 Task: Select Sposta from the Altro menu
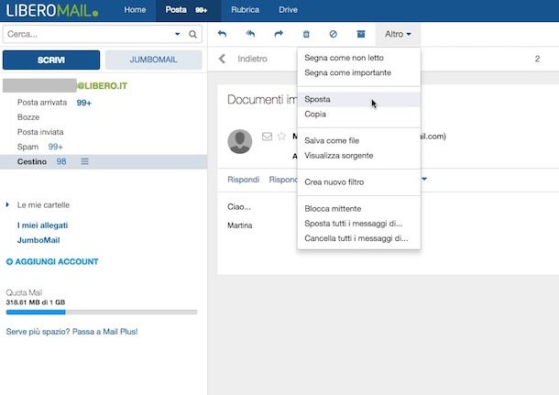coord(318,99)
